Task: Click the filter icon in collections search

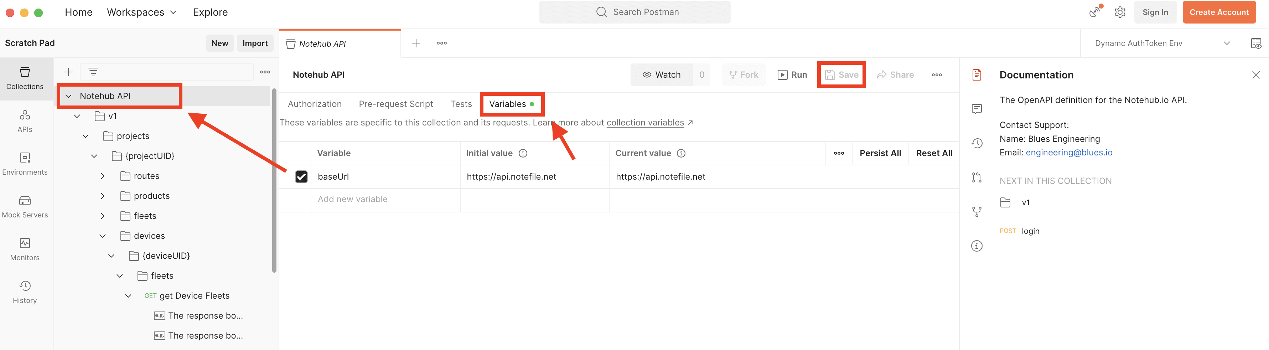Action: (93, 72)
